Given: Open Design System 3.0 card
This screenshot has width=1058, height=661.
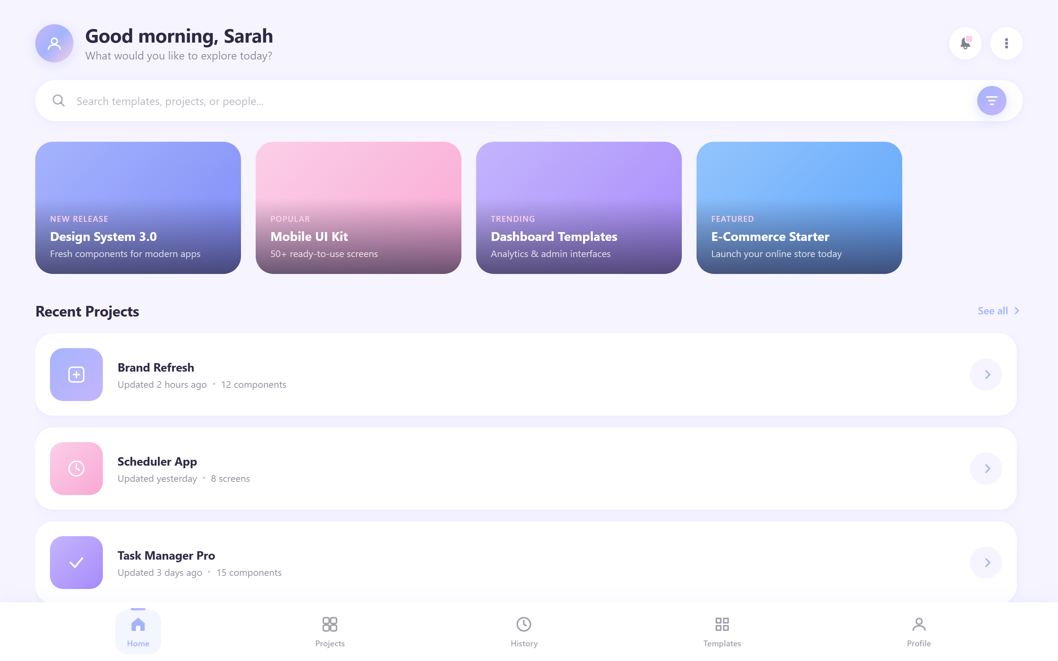Looking at the screenshot, I should click(x=138, y=207).
